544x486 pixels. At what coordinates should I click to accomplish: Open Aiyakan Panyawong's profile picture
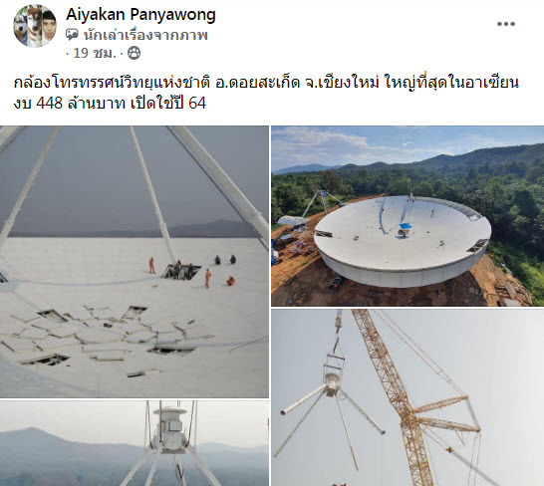tap(35, 26)
